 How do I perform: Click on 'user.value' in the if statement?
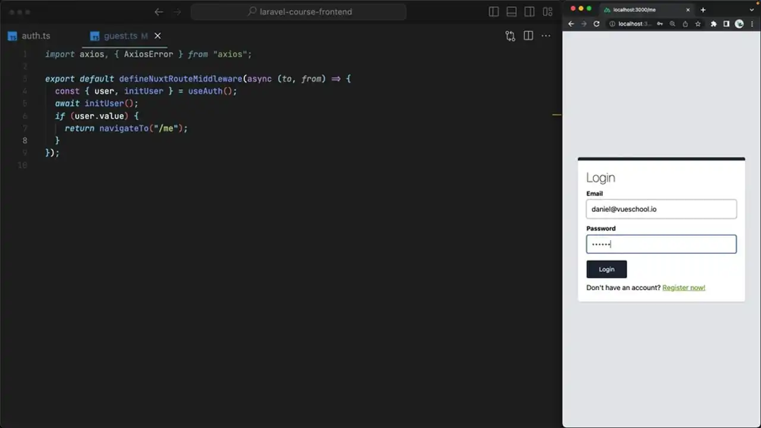tap(99, 116)
